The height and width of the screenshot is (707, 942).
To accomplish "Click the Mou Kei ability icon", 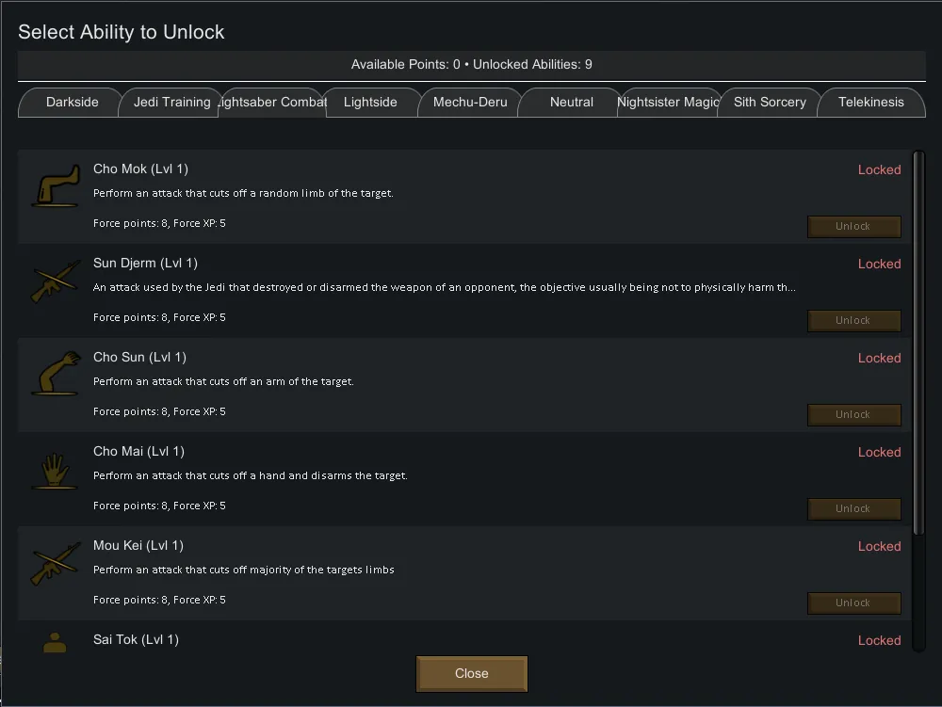I will pos(55,563).
